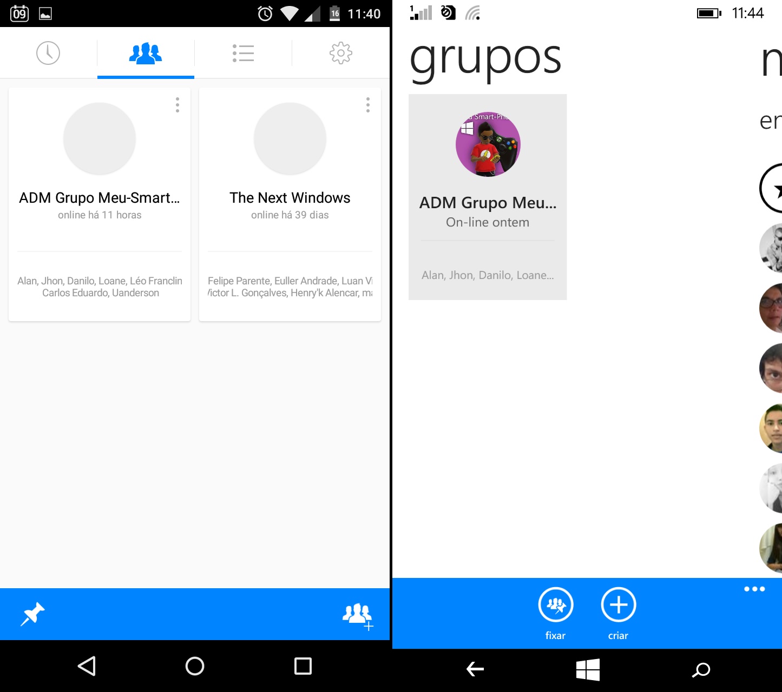Open the recent chats clock tab
The height and width of the screenshot is (692, 782).
coord(48,53)
